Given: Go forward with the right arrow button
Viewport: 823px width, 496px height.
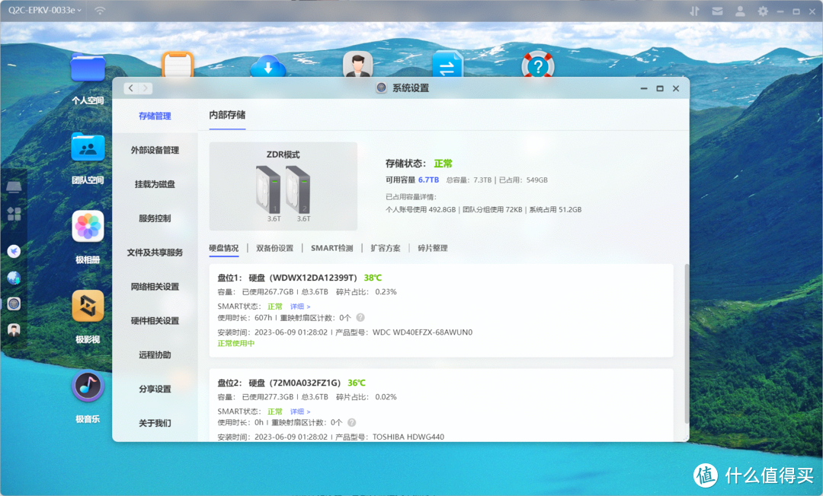Looking at the screenshot, I should click(146, 88).
